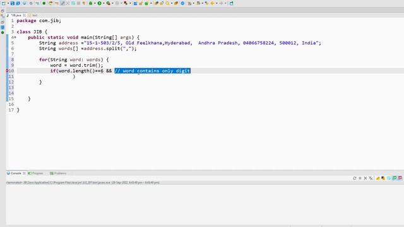Open the New file dropdown arrow
404x227 pixels.
tap(8, 3)
